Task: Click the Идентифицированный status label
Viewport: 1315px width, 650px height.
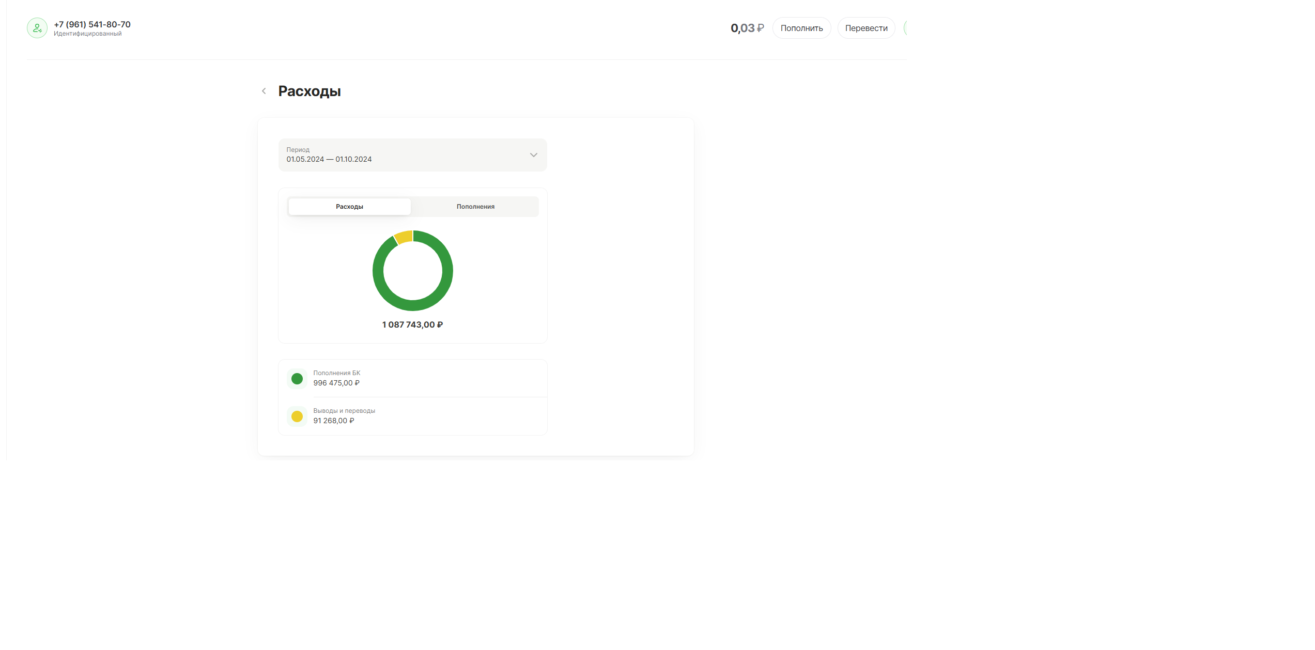Action: [x=88, y=34]
